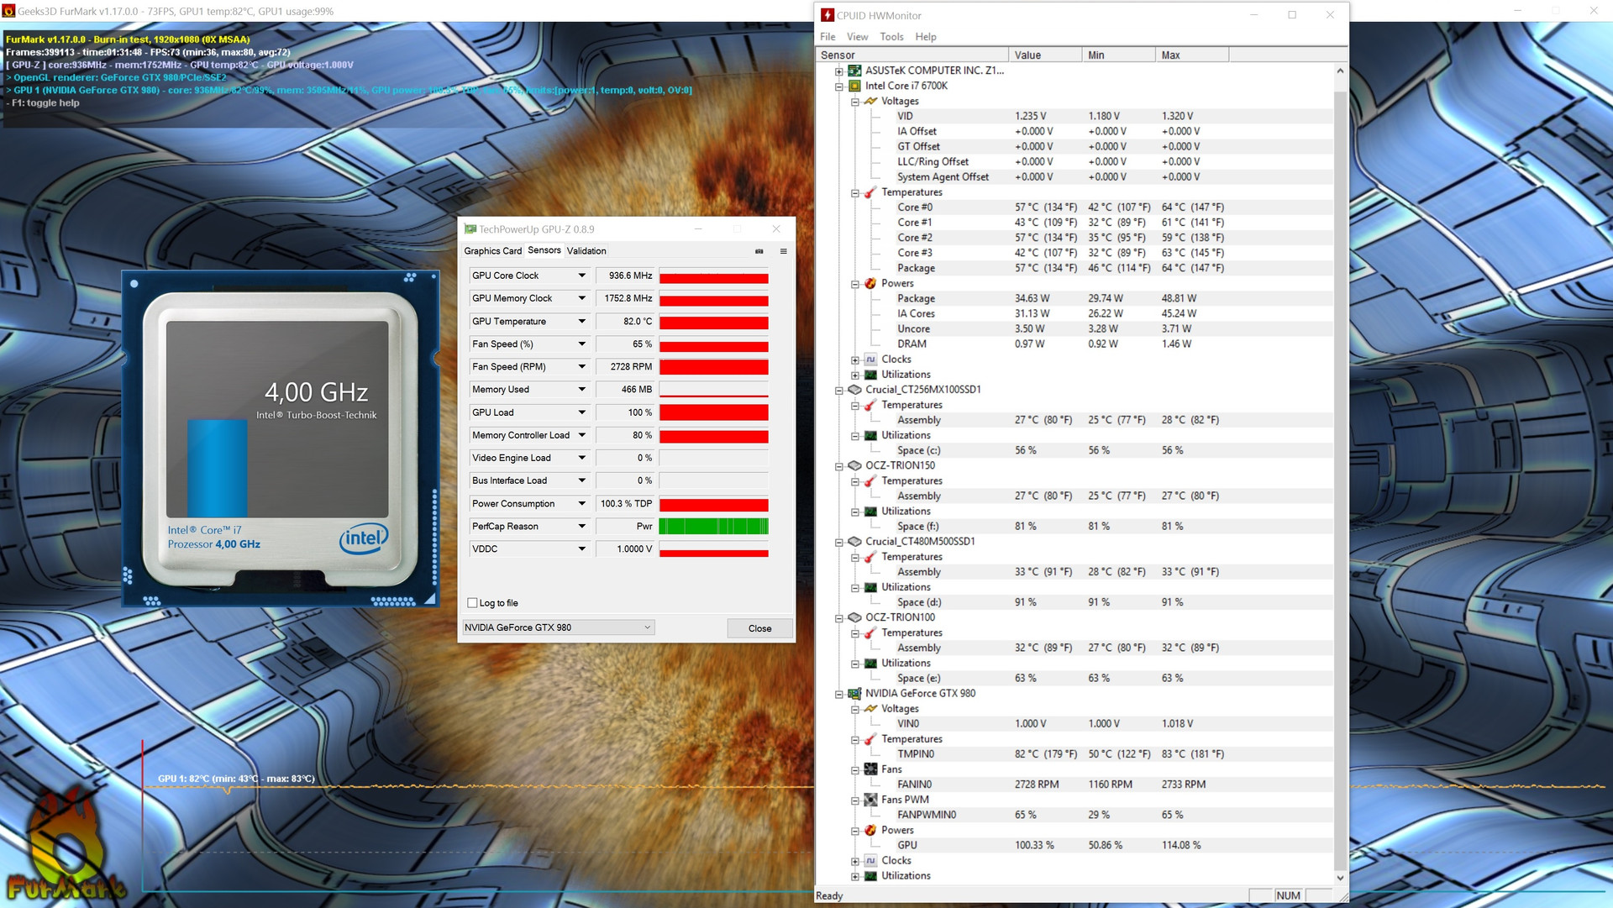
Task: Open the GPU-Z hamburger menu icon
Action: (783, 251)
